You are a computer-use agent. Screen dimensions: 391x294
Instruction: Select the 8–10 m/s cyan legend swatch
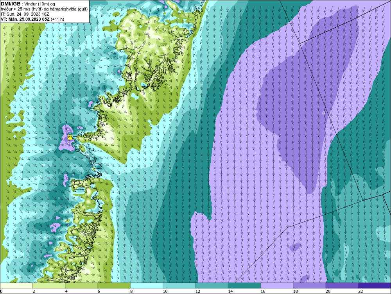pos(147,285)
